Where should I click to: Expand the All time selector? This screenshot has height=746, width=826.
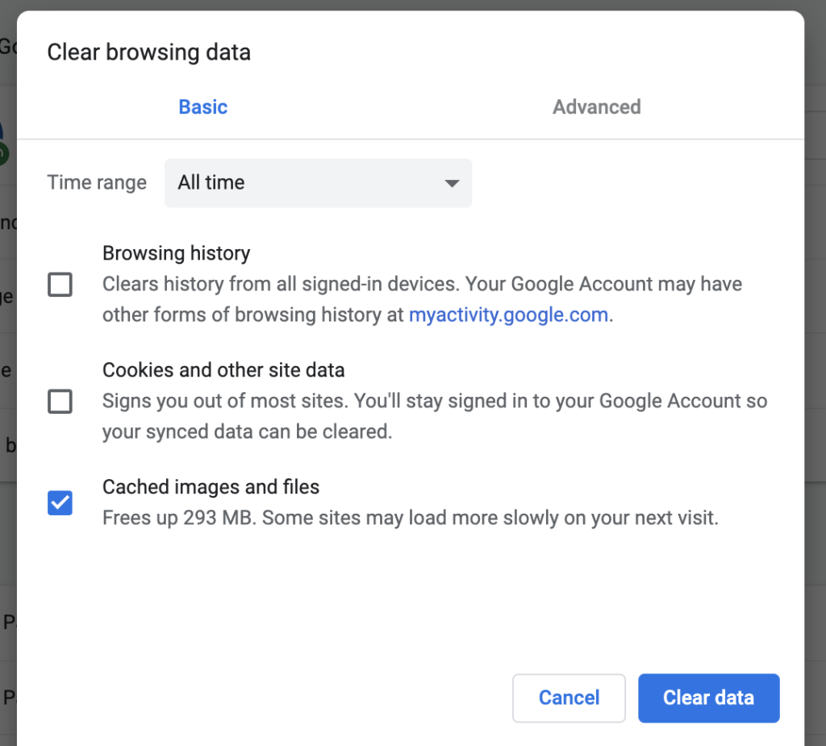pos(318,182)
